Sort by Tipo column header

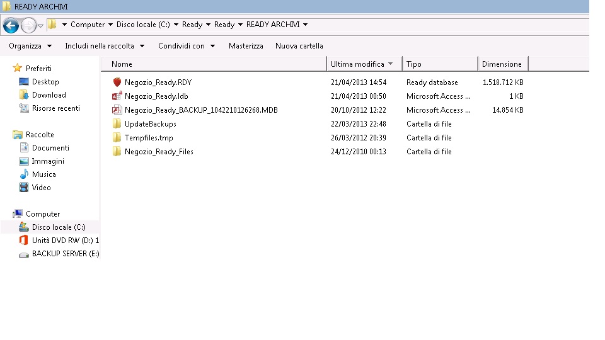[440, 64]
